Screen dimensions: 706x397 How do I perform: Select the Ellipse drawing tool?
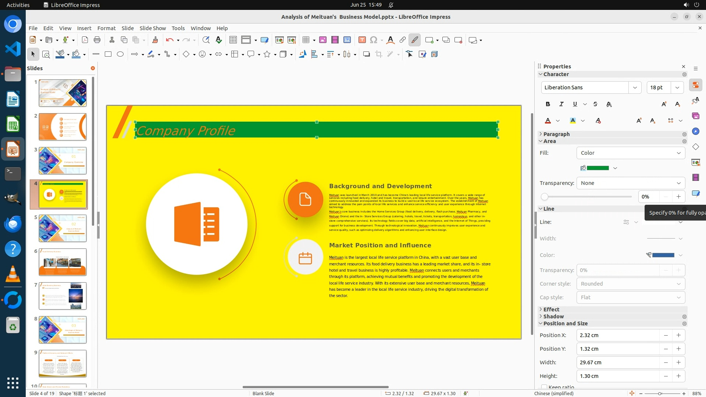tap(120, 54)
